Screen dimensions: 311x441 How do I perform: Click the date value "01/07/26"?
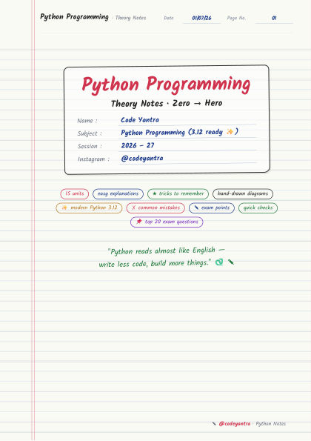pyautogui.click(x=201, y=18)
